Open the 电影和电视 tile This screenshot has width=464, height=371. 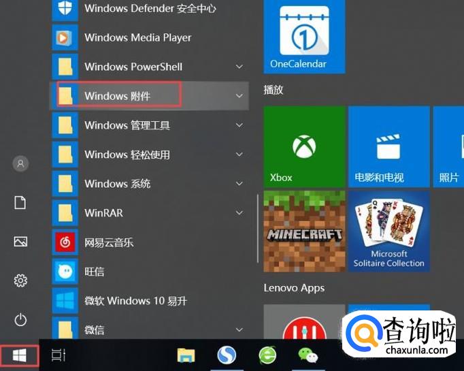[389, 147]
